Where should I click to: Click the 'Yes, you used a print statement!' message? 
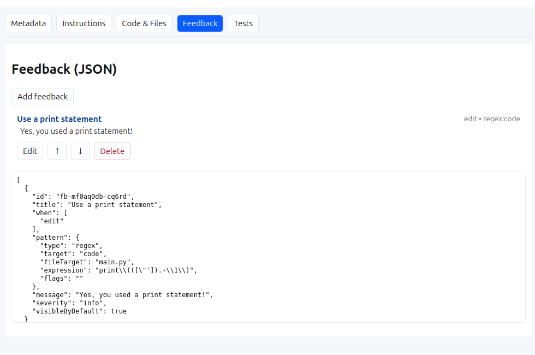(76, 131)
